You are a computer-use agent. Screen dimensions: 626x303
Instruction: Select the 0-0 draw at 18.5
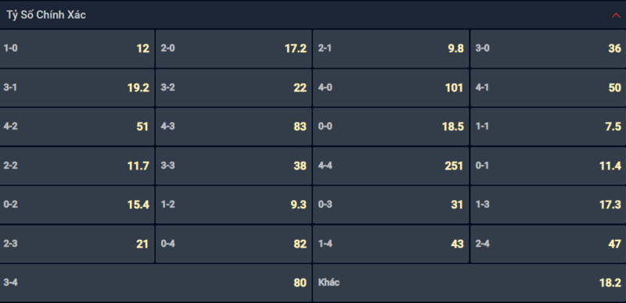390,127
